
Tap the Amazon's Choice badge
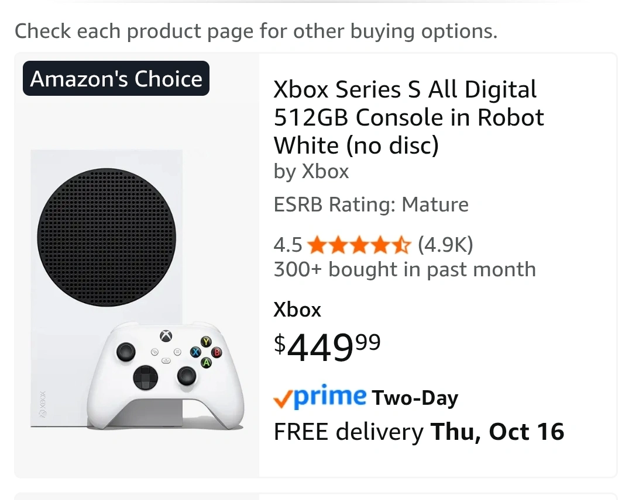(116, 79)
